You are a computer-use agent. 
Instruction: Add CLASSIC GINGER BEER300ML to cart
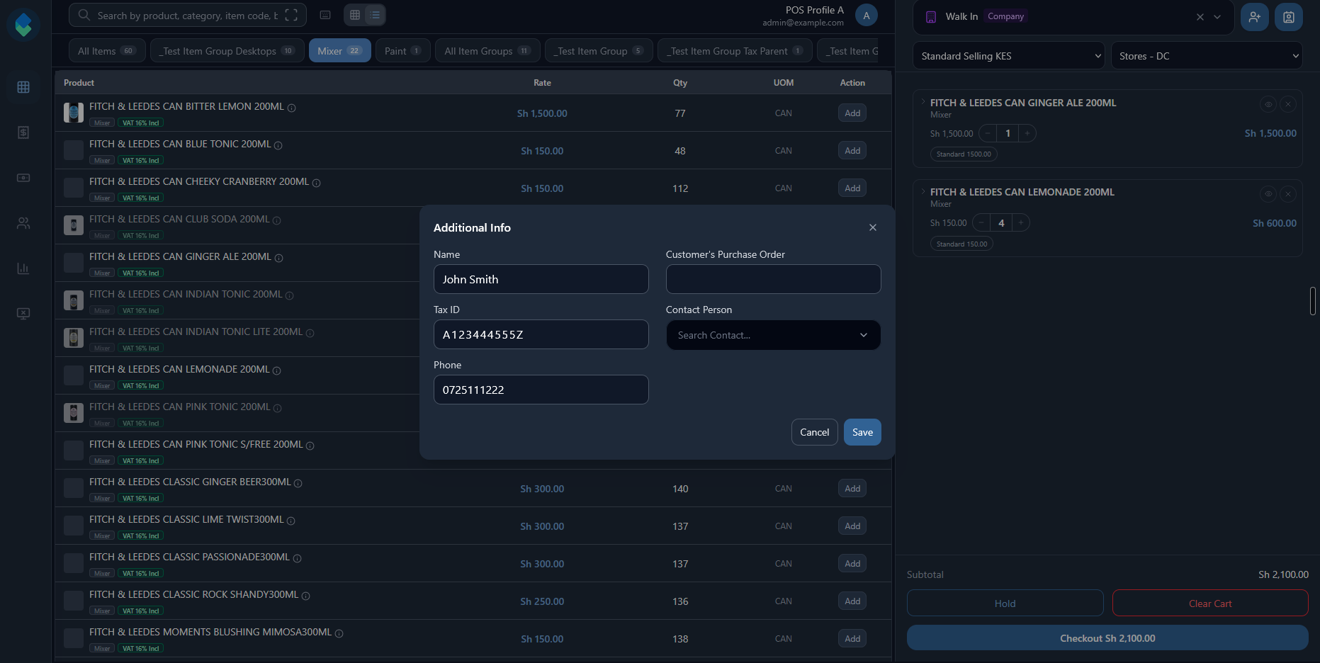[x=852, y=488]
